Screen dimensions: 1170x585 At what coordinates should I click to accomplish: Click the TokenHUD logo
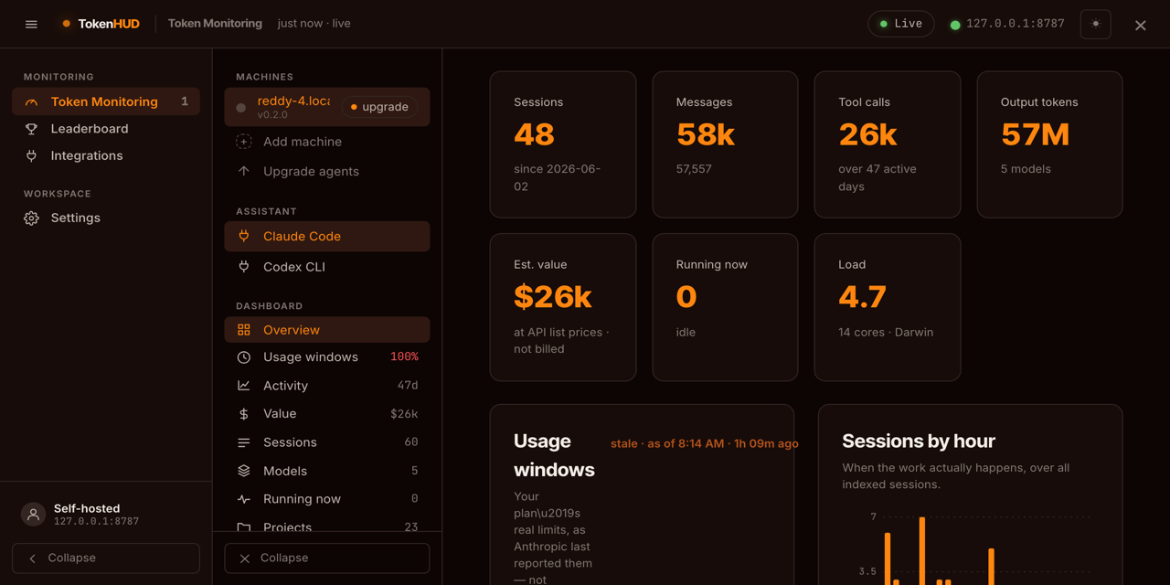(x=101, y=24)
